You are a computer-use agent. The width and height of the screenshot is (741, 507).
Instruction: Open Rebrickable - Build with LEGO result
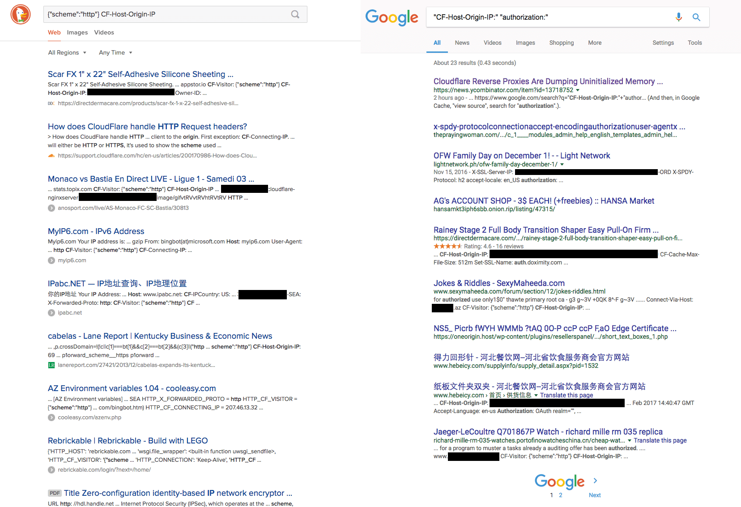(x=128, y=441)
